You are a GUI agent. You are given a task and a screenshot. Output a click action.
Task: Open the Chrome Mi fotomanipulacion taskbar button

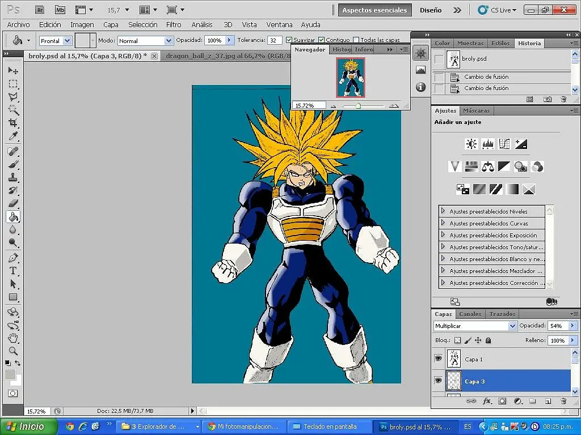point(245,427)
